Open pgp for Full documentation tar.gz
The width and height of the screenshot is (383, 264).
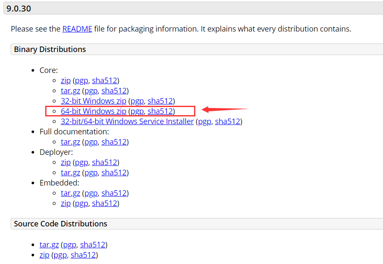pos(91,142)
